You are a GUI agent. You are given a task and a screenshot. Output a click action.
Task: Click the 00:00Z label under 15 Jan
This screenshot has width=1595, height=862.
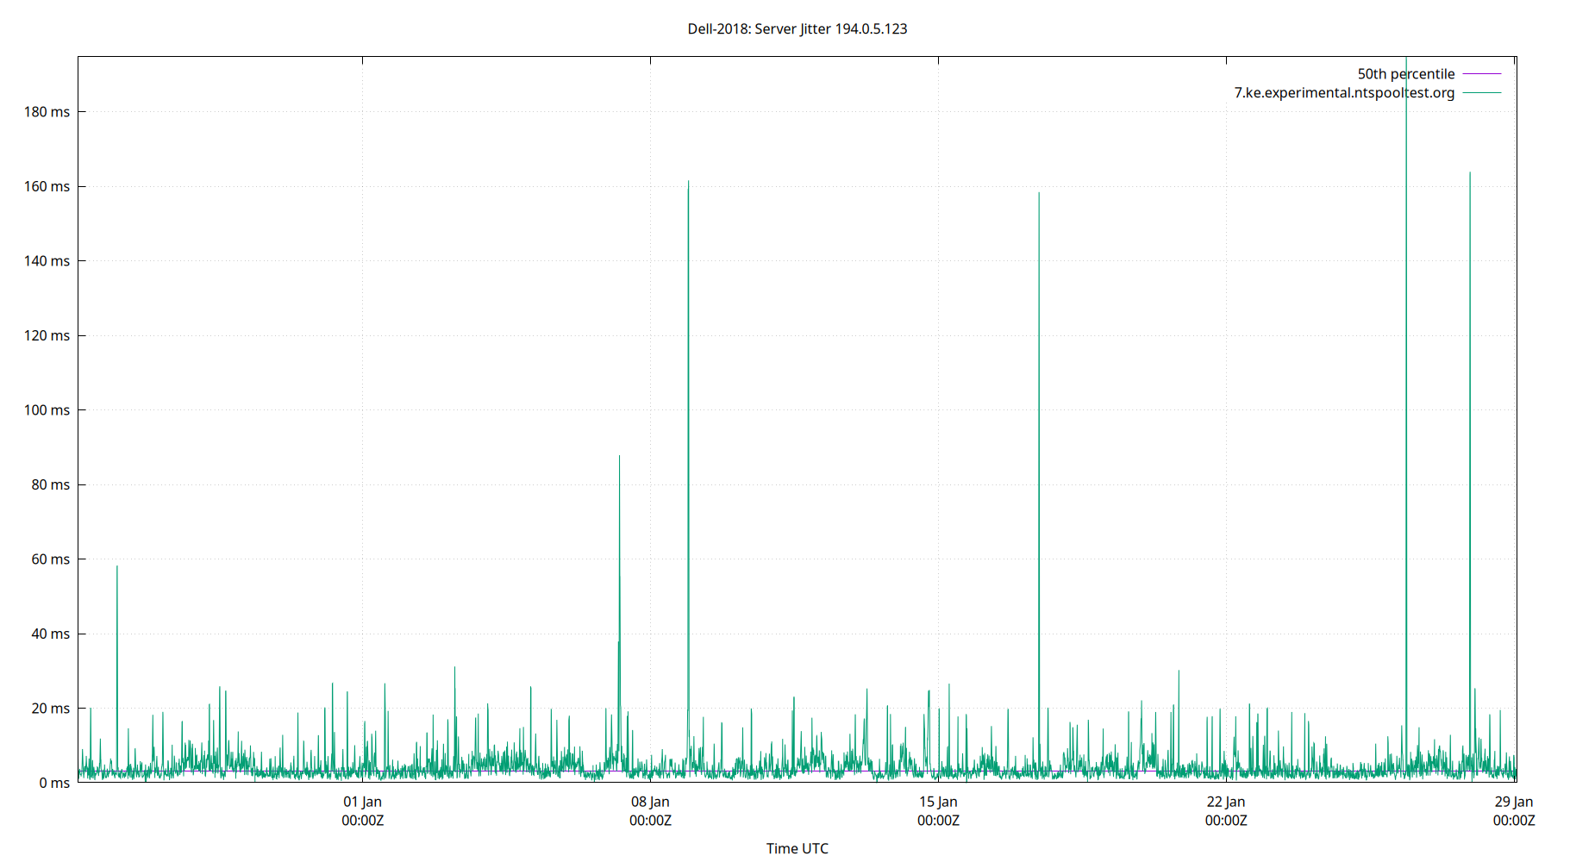click(x=937, y=821)
